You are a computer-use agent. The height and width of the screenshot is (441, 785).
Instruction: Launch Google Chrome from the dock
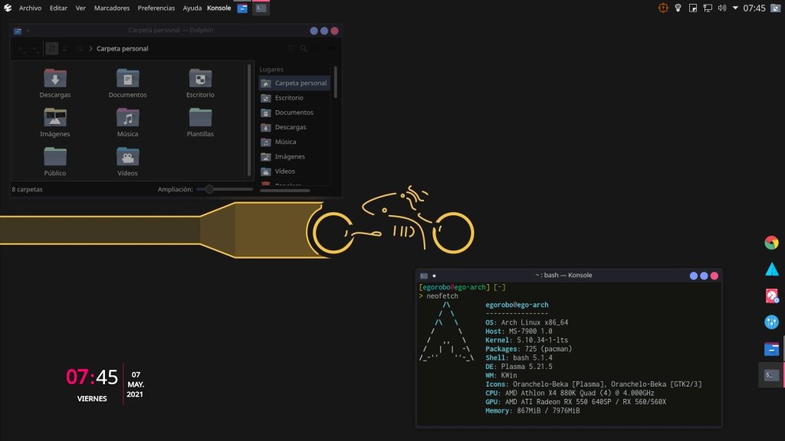(x=771, y=243)
